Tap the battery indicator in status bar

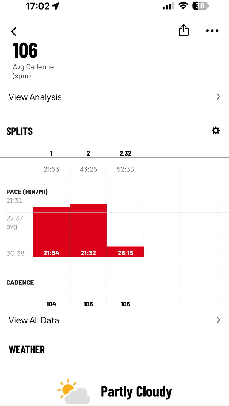point(201,6)
